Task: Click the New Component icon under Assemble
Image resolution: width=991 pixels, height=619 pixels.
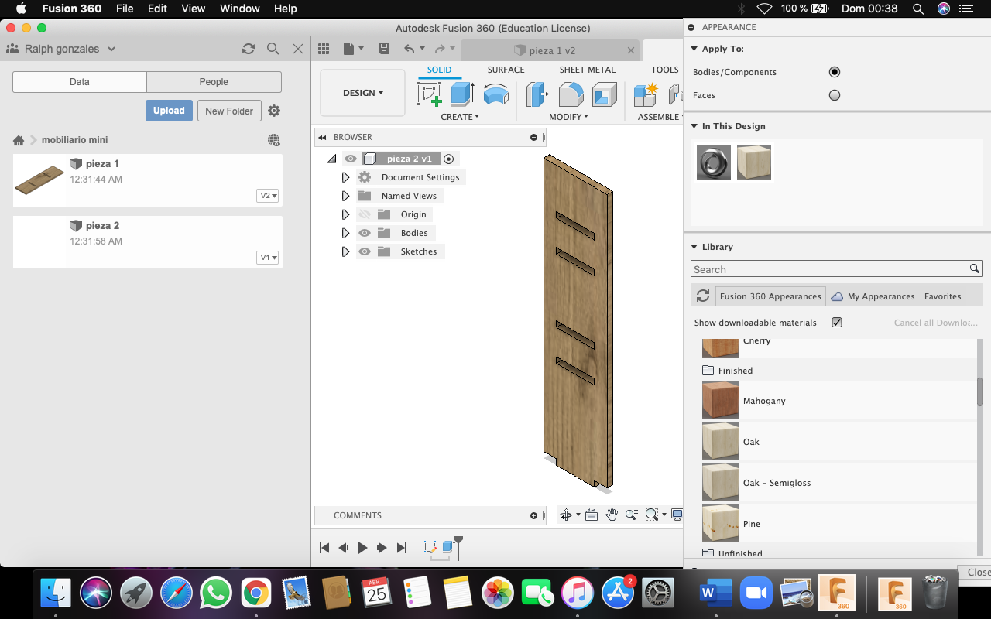Action: click(x=645, y=94)
